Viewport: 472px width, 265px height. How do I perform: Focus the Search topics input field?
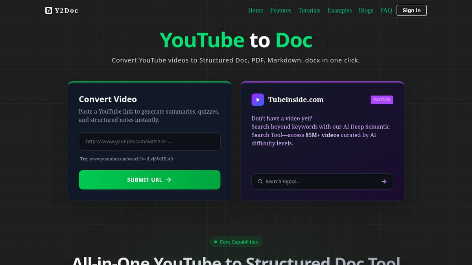(x=322, y=182)
